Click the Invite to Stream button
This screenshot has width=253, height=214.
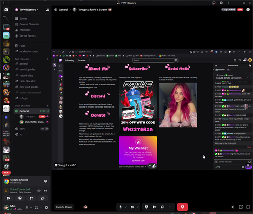(64, 207)
